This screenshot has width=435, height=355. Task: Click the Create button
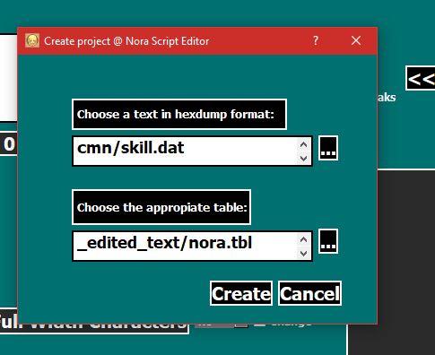[241, 293]
